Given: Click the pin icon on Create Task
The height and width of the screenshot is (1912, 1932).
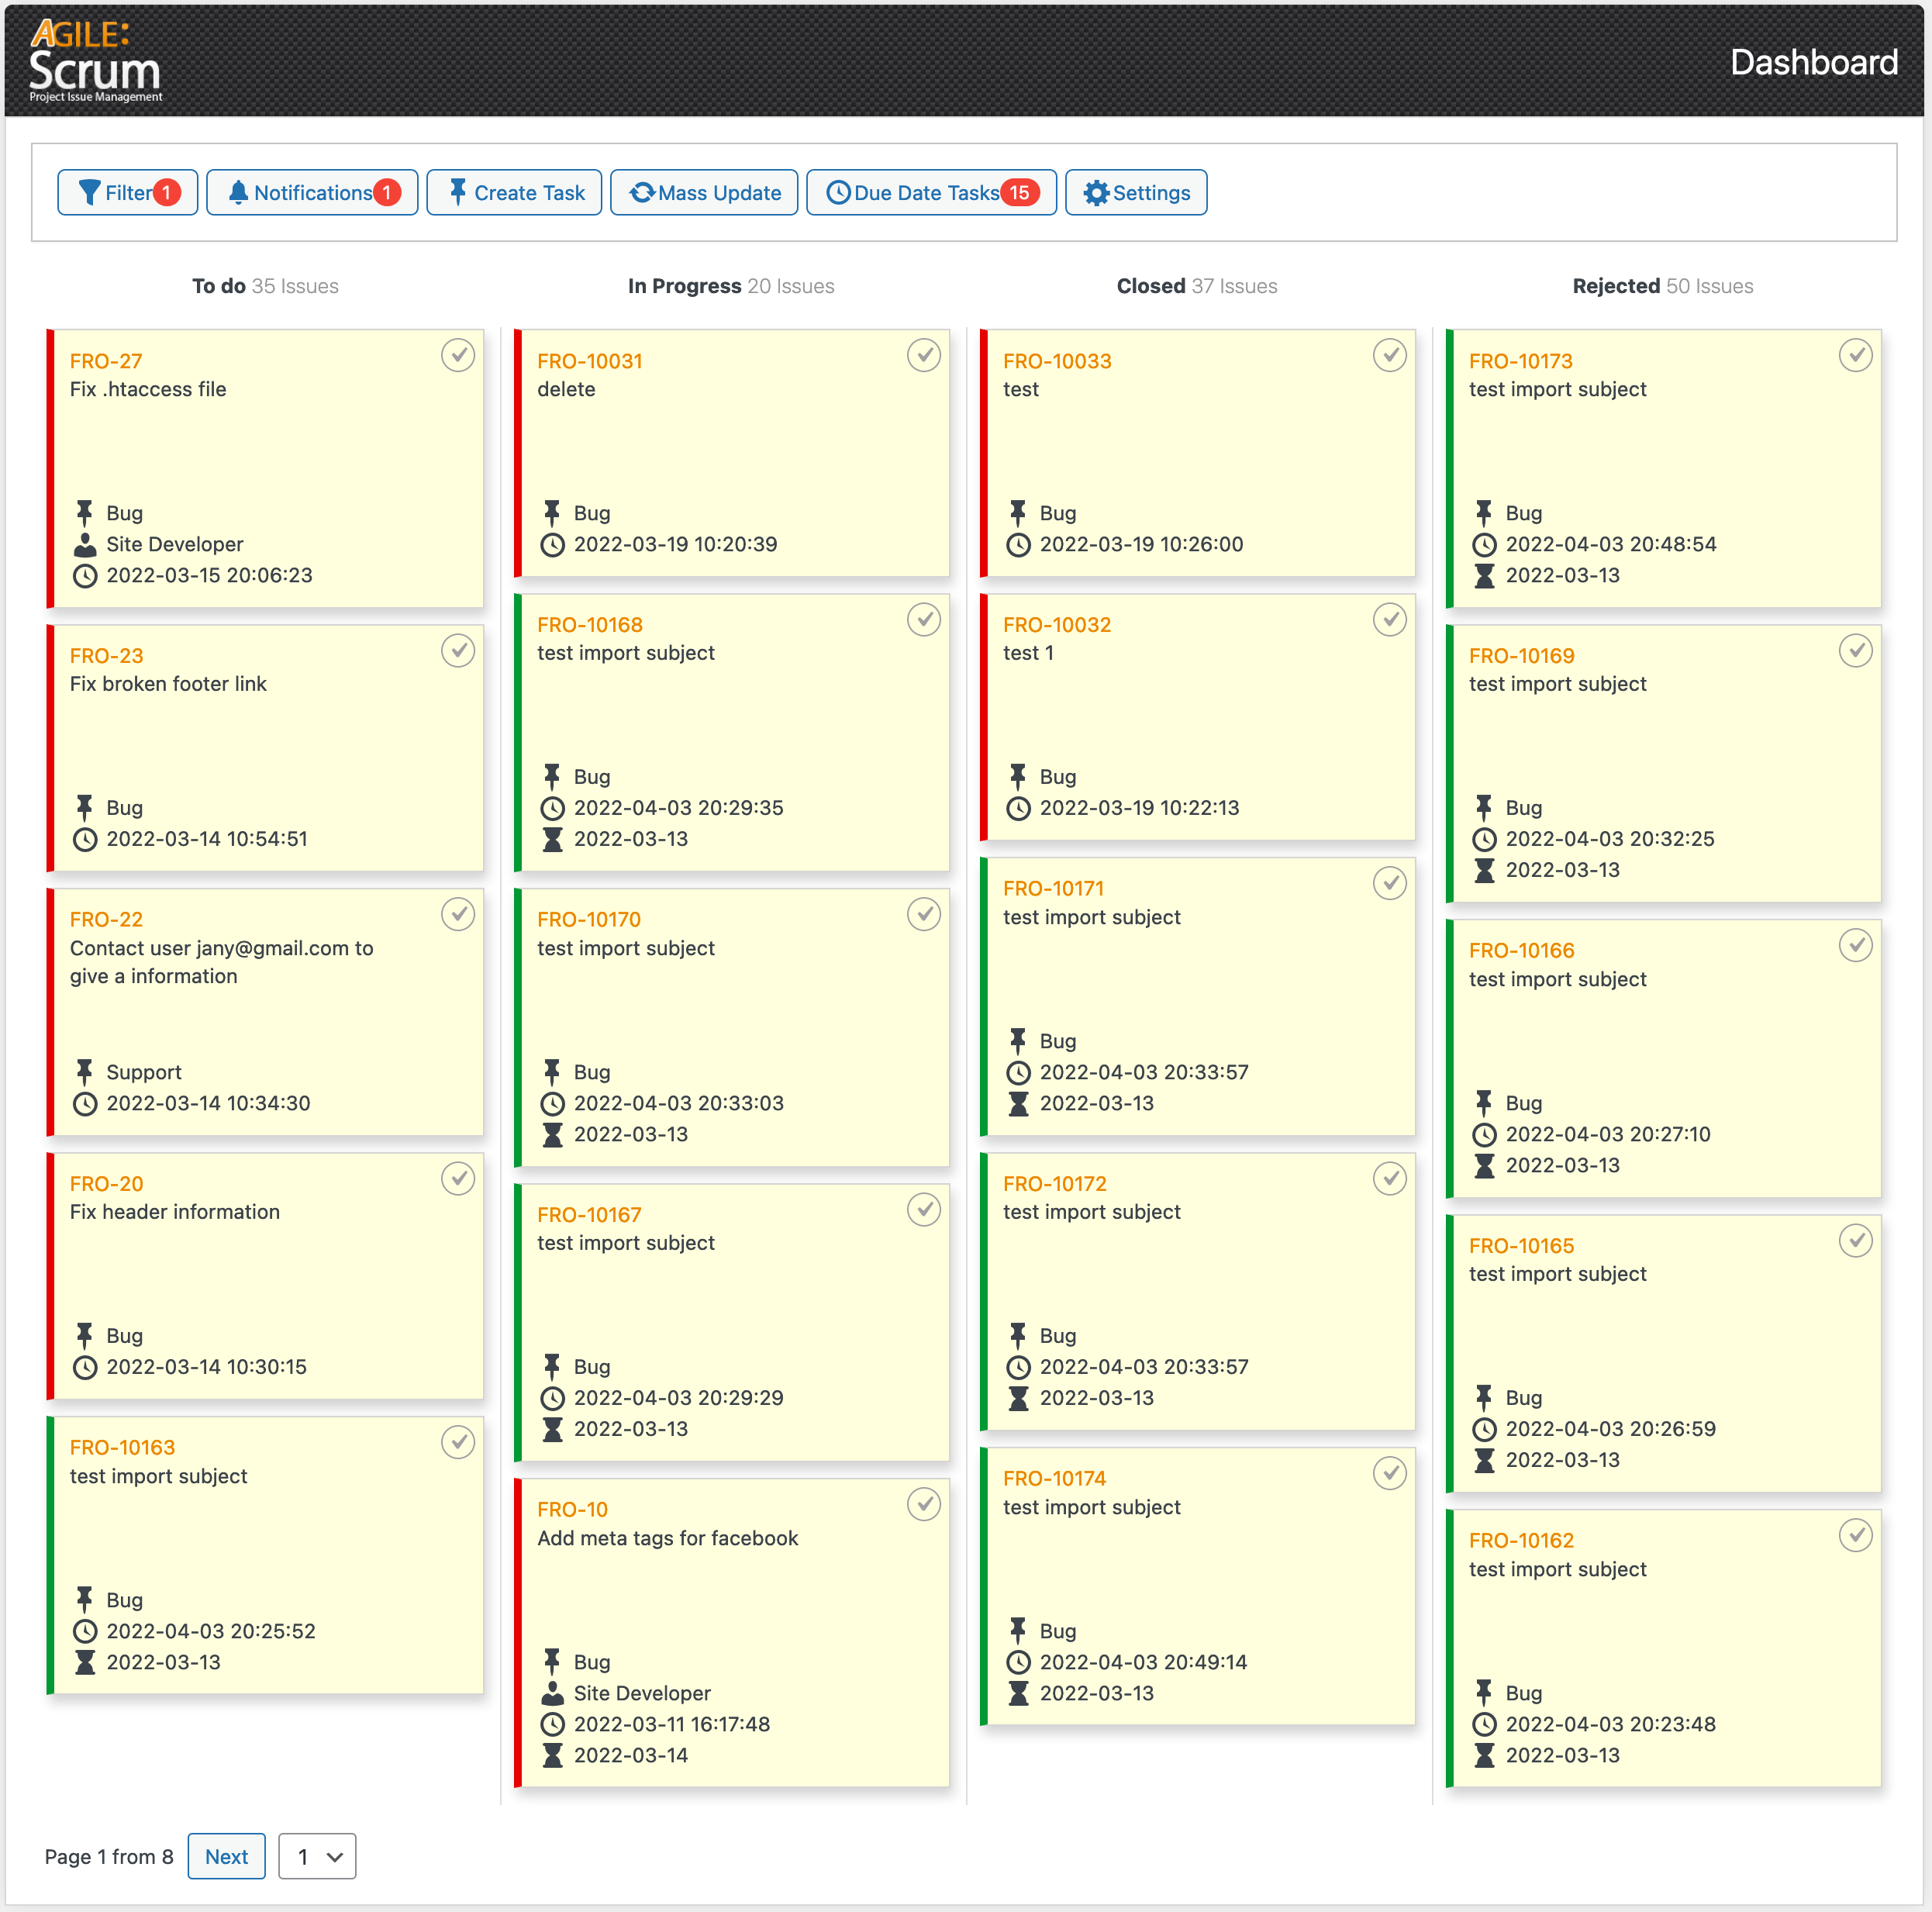Looking at the screenshot, I should pyautogui.click(x=458, y=192).
